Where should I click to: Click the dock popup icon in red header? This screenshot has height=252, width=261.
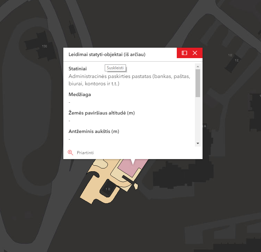(x=184, y=53)
